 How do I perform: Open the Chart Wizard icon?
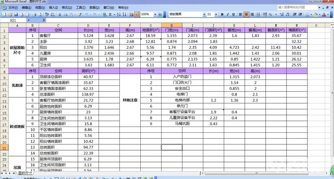coord(132,14)
